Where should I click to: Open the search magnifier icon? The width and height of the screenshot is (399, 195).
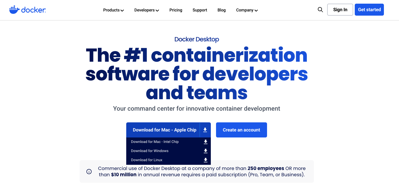click(x=320, y=10)
